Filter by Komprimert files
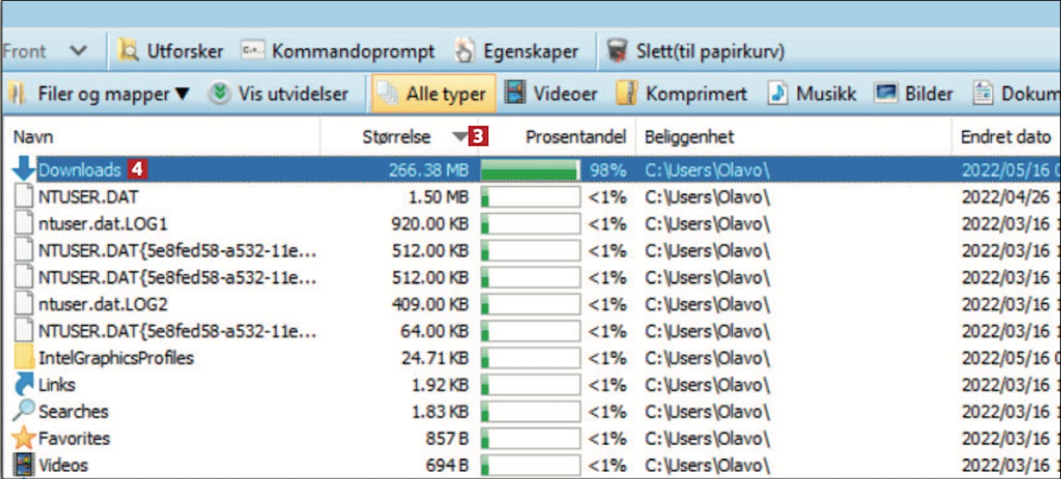The width and height of the screenshot is (1061, 479). [682, 94]
